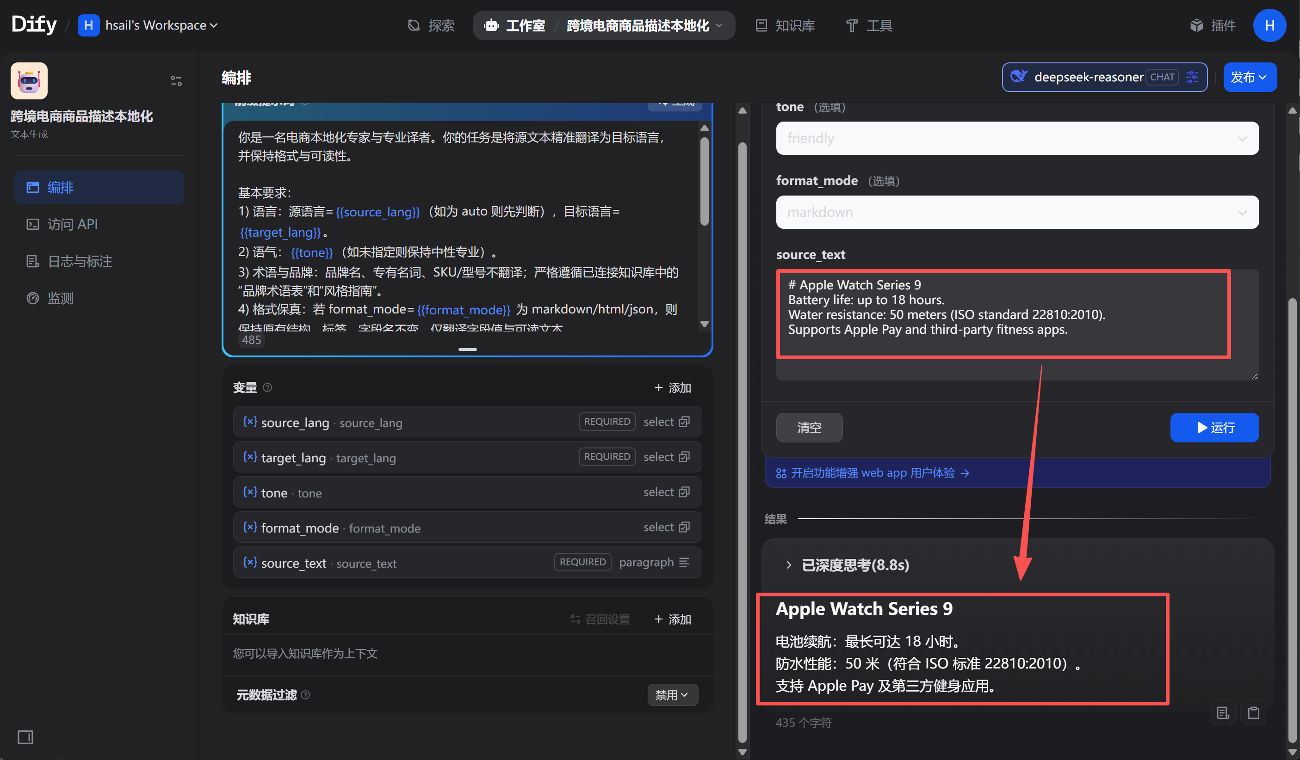Open 访问 API in sidebar

coord(99,224)
